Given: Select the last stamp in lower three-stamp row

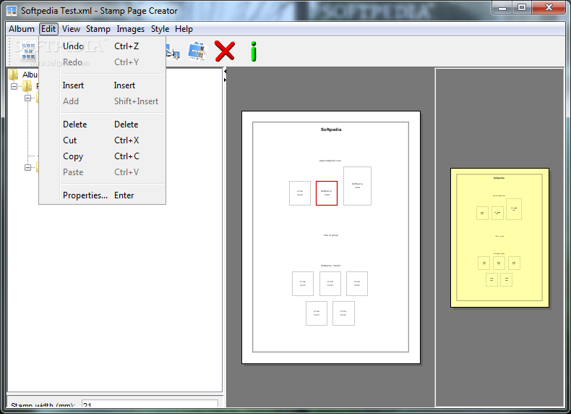Looking at the screenshot, I should pyautogui.click(x=357, y=284).
